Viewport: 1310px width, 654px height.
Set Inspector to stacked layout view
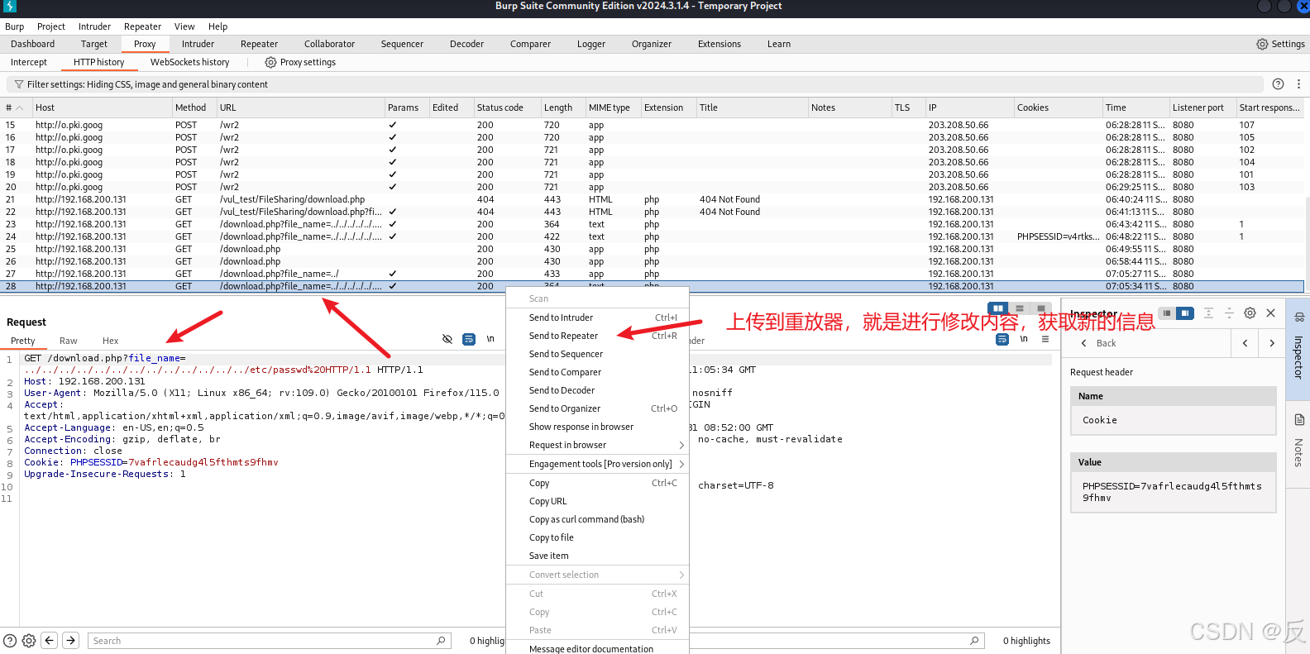pos(1167,313)
